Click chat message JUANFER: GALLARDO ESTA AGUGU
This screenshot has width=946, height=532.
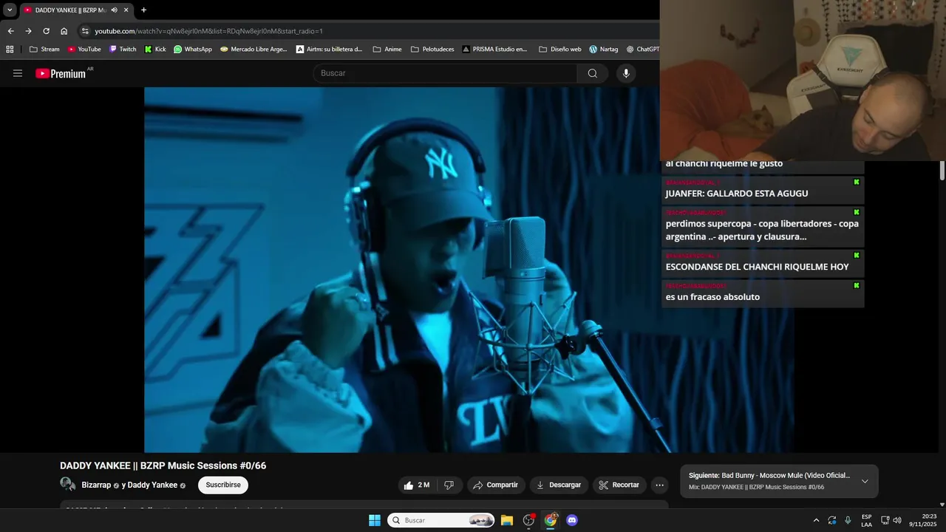click(x=737, y=194)
